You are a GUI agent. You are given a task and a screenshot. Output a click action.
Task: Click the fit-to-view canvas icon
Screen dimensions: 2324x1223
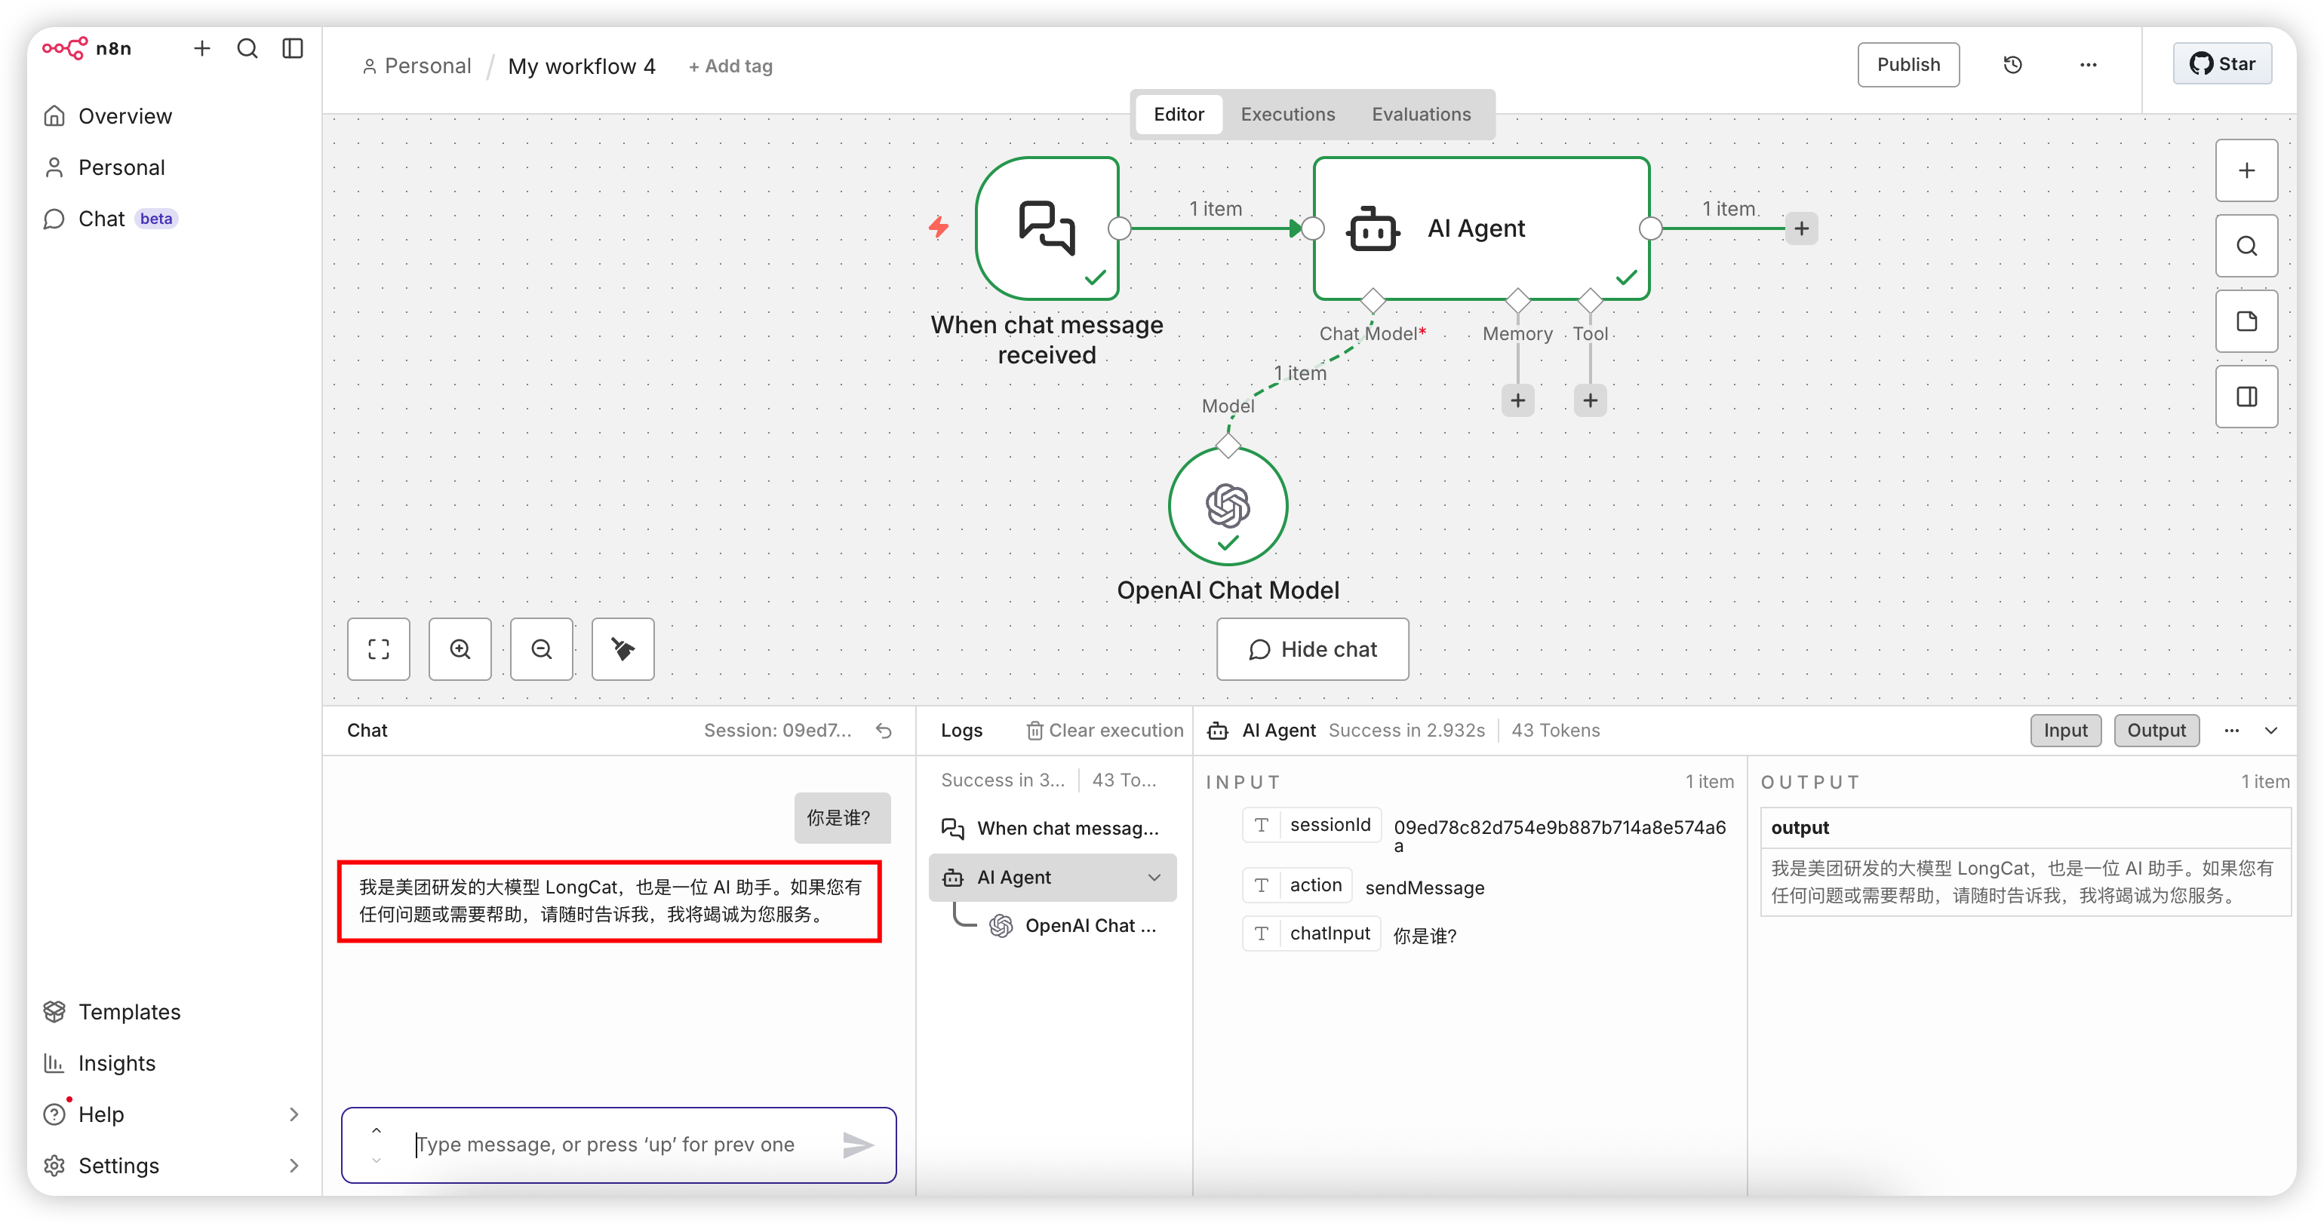coord(378,649)
